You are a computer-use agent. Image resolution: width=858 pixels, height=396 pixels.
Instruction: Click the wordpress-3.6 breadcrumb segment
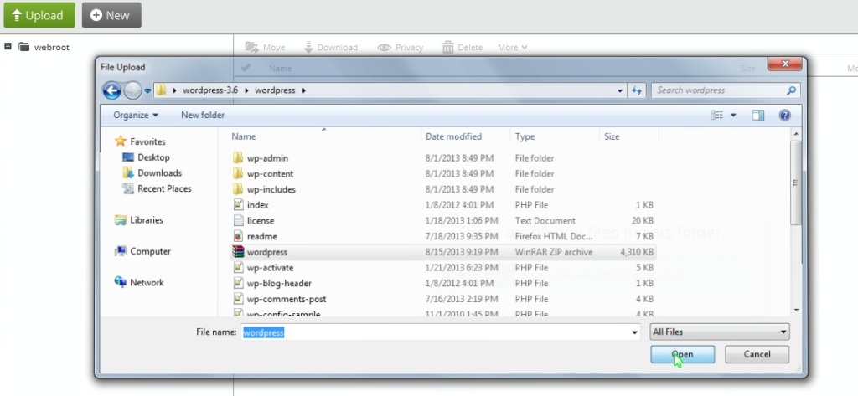click(x=210, y=90)
